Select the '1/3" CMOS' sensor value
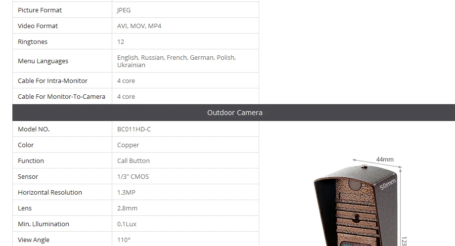 (x=133, y=176)
